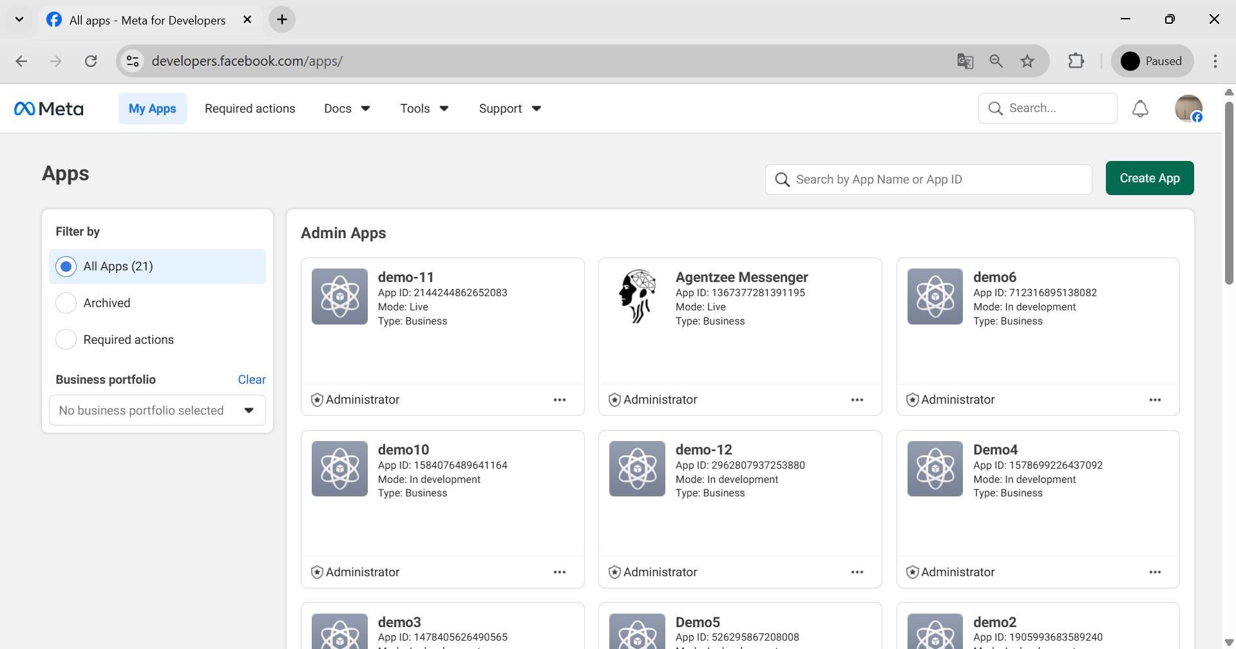Screen dimensions: 1236x649
Task: Open Required actions in the top navigation
Action: coord(250,109)
